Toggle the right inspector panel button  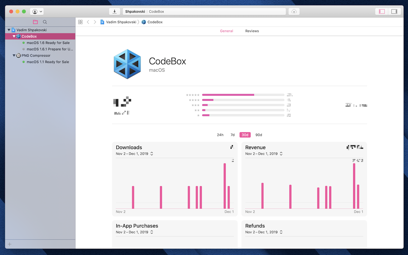coord(394,11)
